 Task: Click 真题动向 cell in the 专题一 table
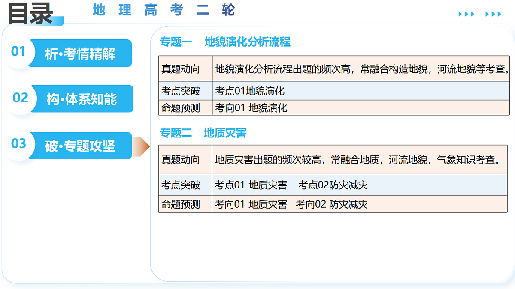(x=185, y=69)
